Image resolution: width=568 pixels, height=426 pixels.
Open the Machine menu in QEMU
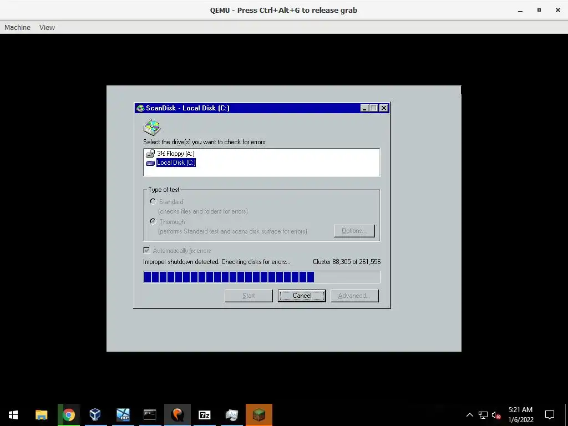click(x=17, y=28)
